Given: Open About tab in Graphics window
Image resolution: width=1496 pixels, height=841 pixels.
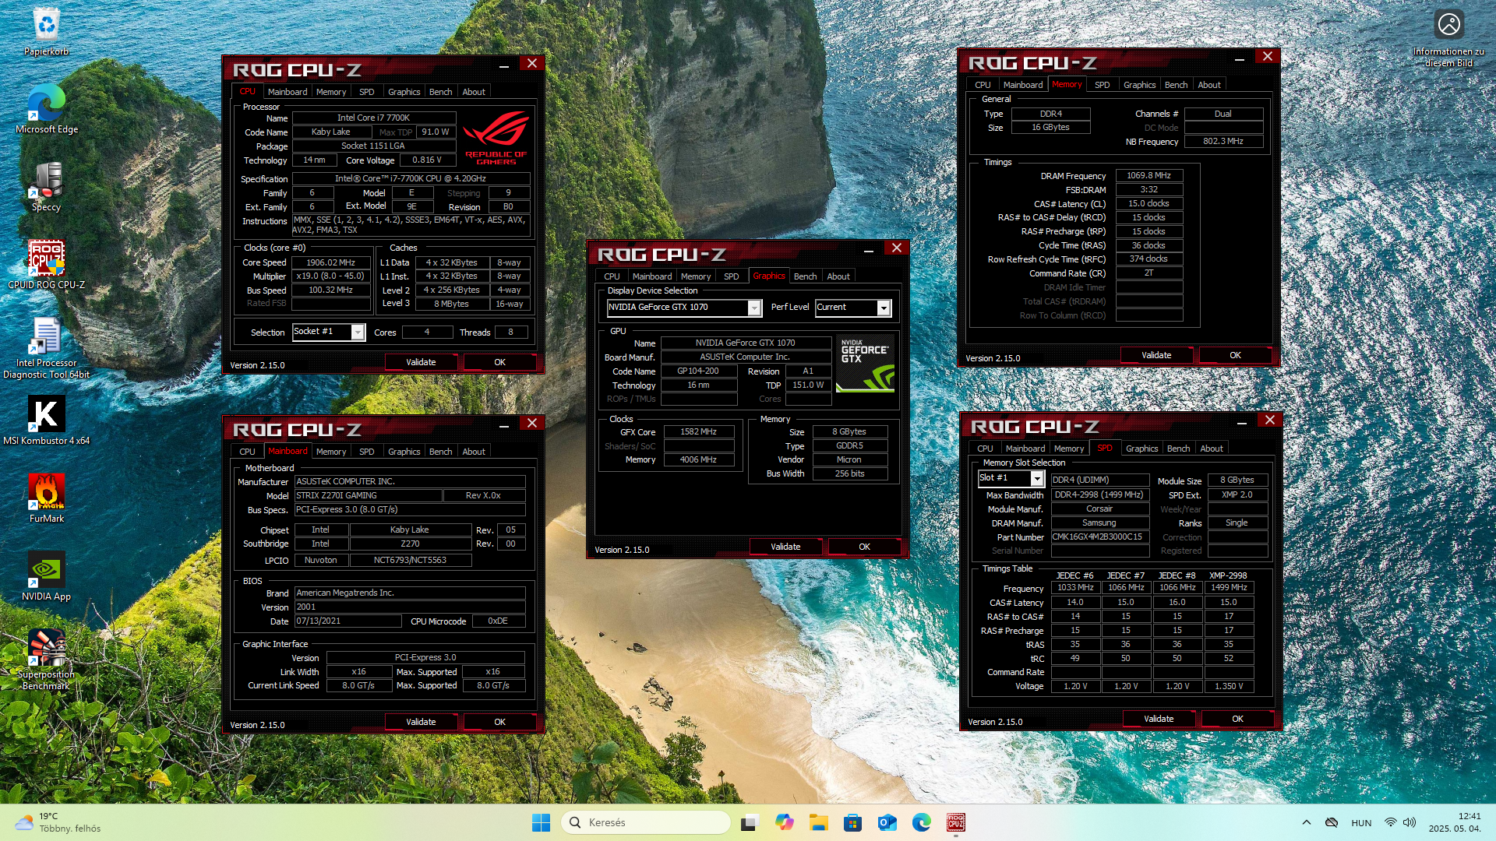Looking at the screenshot, I should pyautogui.click(x=838, y=276).
